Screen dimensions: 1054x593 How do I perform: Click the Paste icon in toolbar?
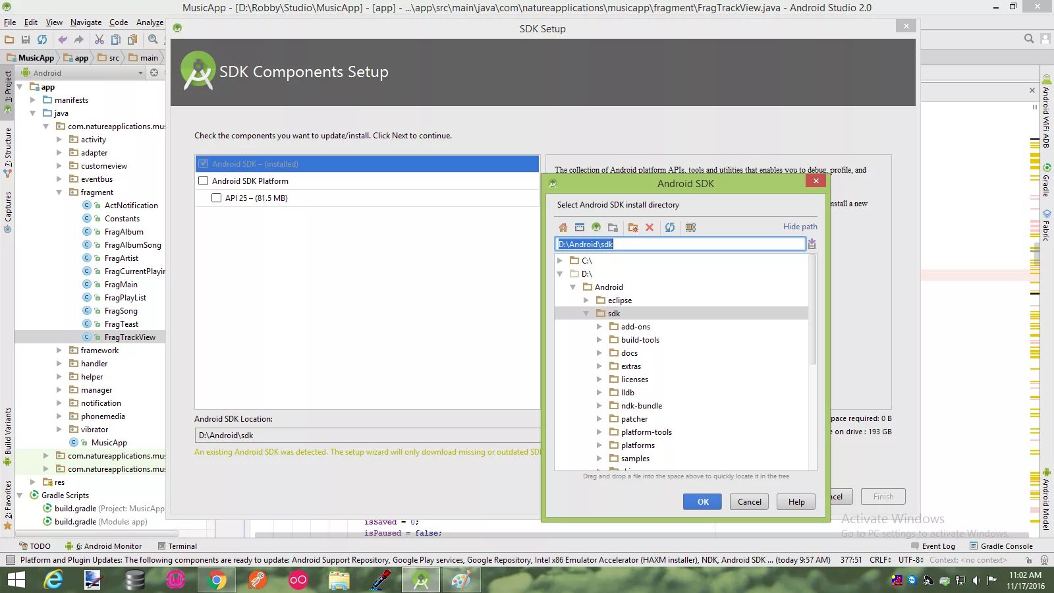pyautogui.click(x=132, y=40)
